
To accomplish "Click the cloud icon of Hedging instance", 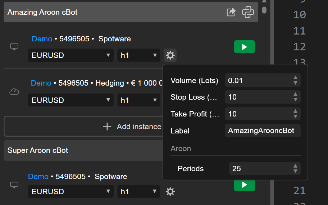I will pyautogui.click(x=14, y=92).
